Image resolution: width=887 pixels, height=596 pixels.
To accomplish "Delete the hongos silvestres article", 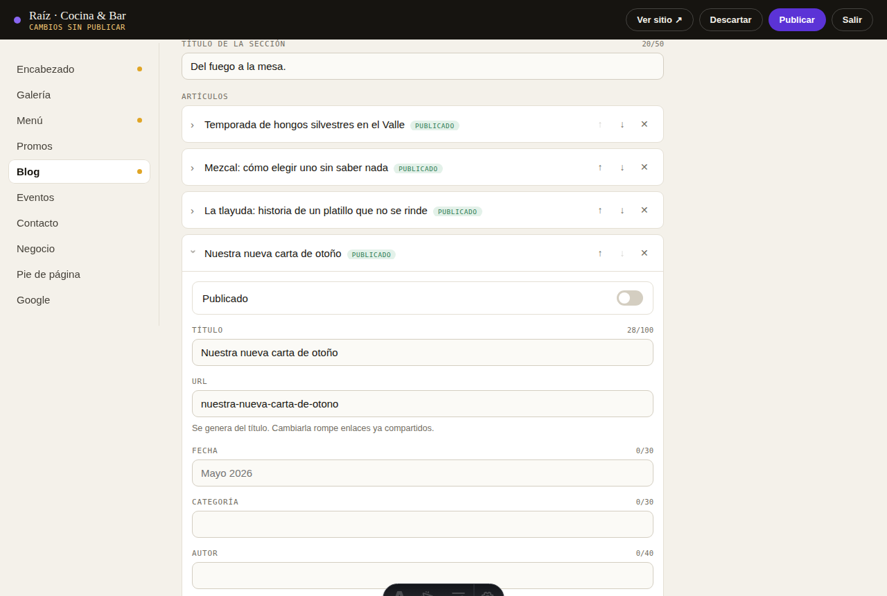I will pyautogui.click(x=644, y=124).
